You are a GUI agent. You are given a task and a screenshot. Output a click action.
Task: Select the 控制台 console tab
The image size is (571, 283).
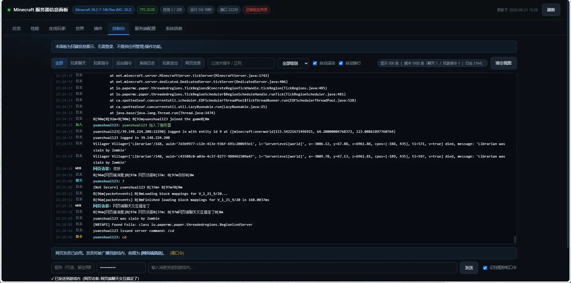coord(118,28)
